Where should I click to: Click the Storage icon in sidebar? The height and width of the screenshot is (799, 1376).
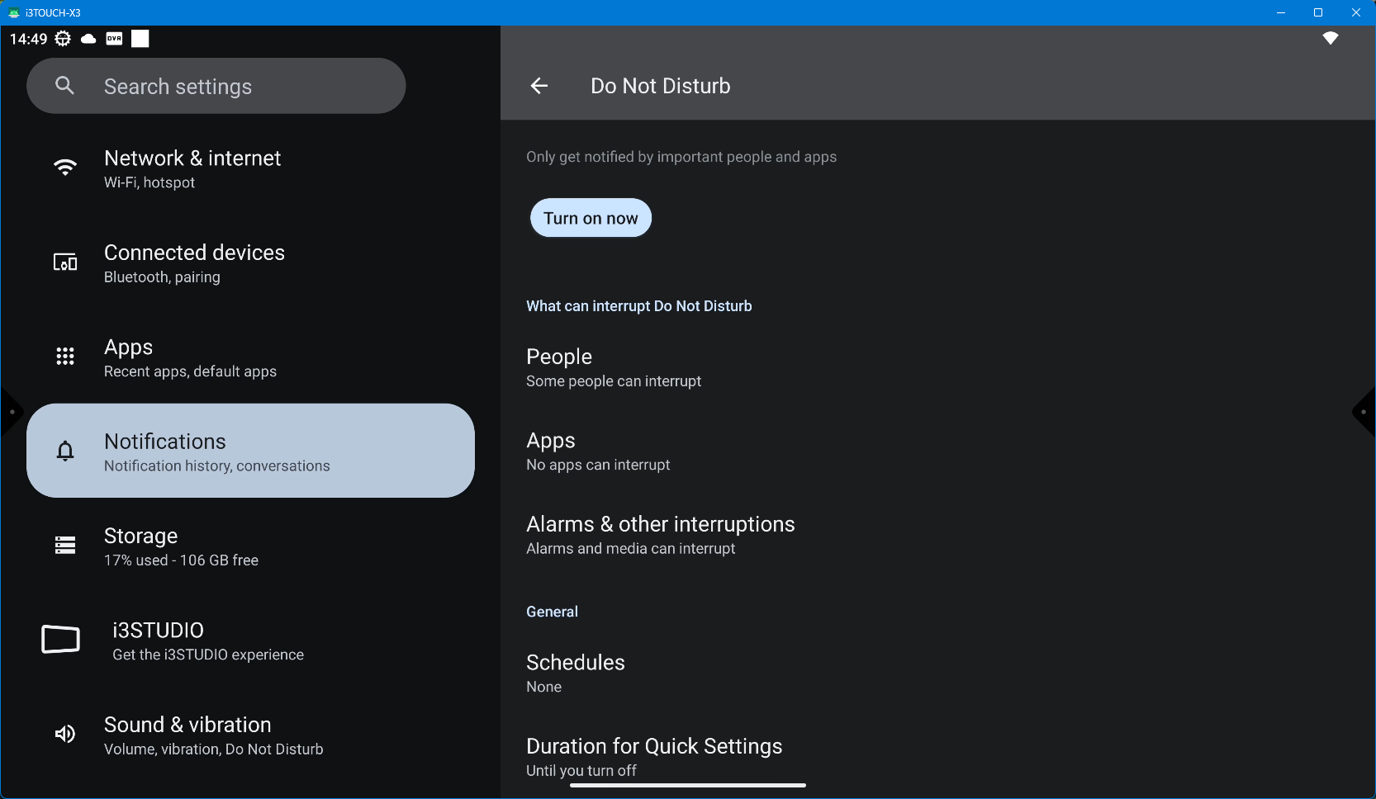[65, 546]
